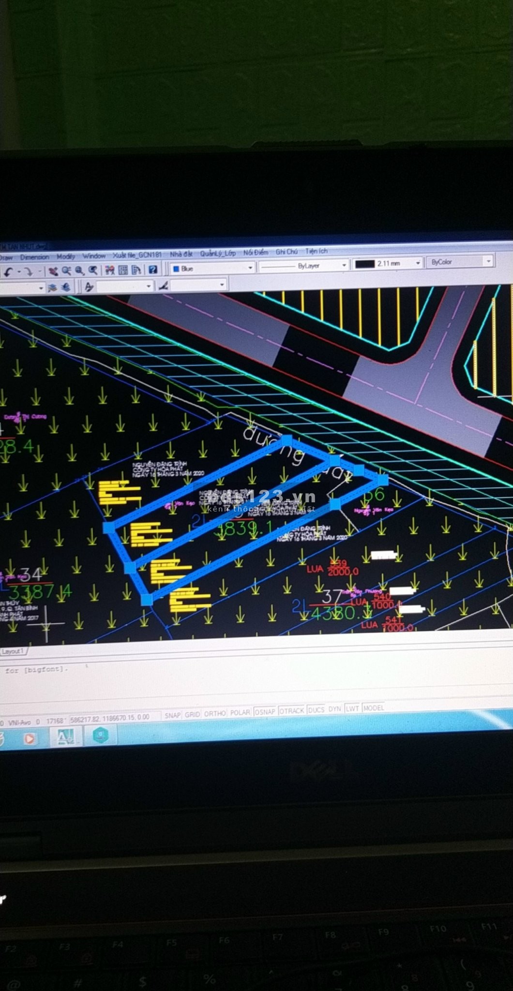Toggle OTRACK in status bar

[292, 710]
